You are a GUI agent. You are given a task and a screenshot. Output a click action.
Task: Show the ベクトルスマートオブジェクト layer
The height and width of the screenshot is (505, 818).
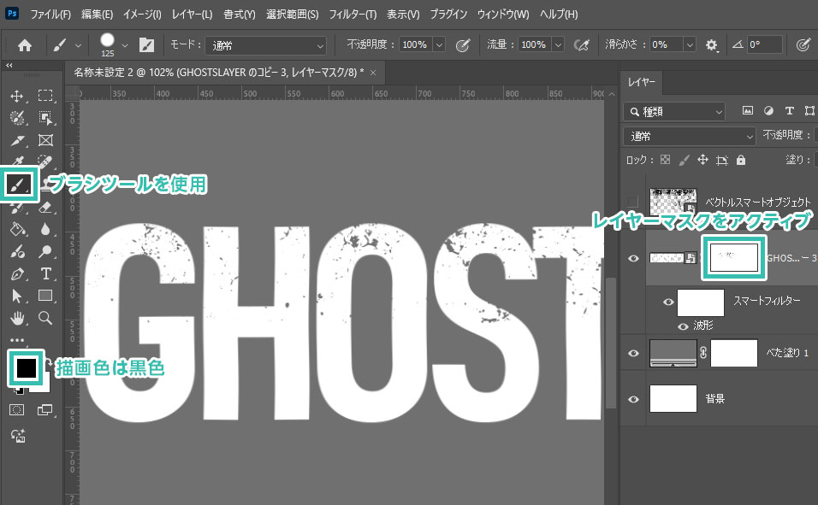(x=633, y=202)
